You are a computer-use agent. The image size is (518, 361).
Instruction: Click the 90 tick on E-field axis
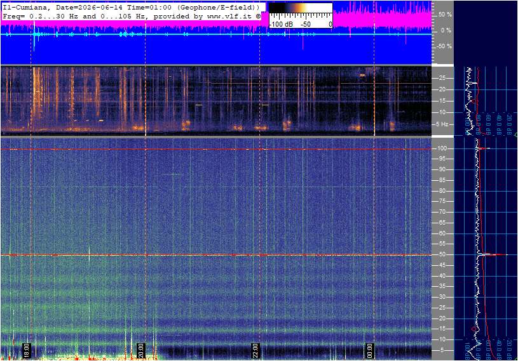[x=442, y=169]
